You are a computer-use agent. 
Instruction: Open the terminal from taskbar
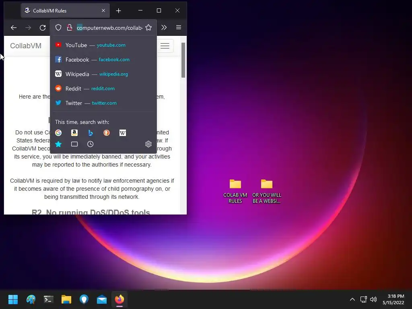tap(49, 299)
